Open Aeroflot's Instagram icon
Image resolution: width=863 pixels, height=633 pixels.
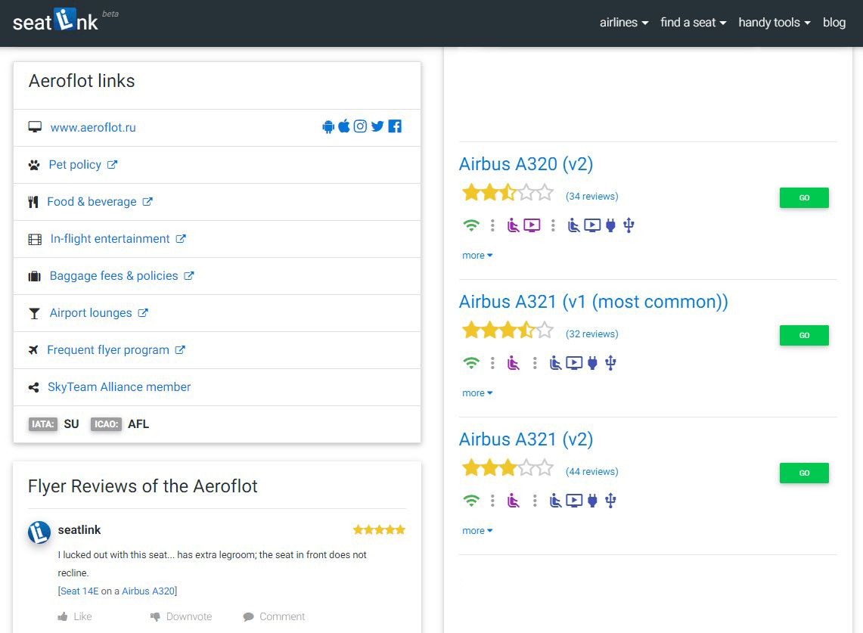360,126
